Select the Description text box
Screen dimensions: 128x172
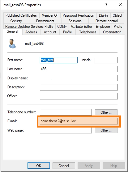click(79, 87)
